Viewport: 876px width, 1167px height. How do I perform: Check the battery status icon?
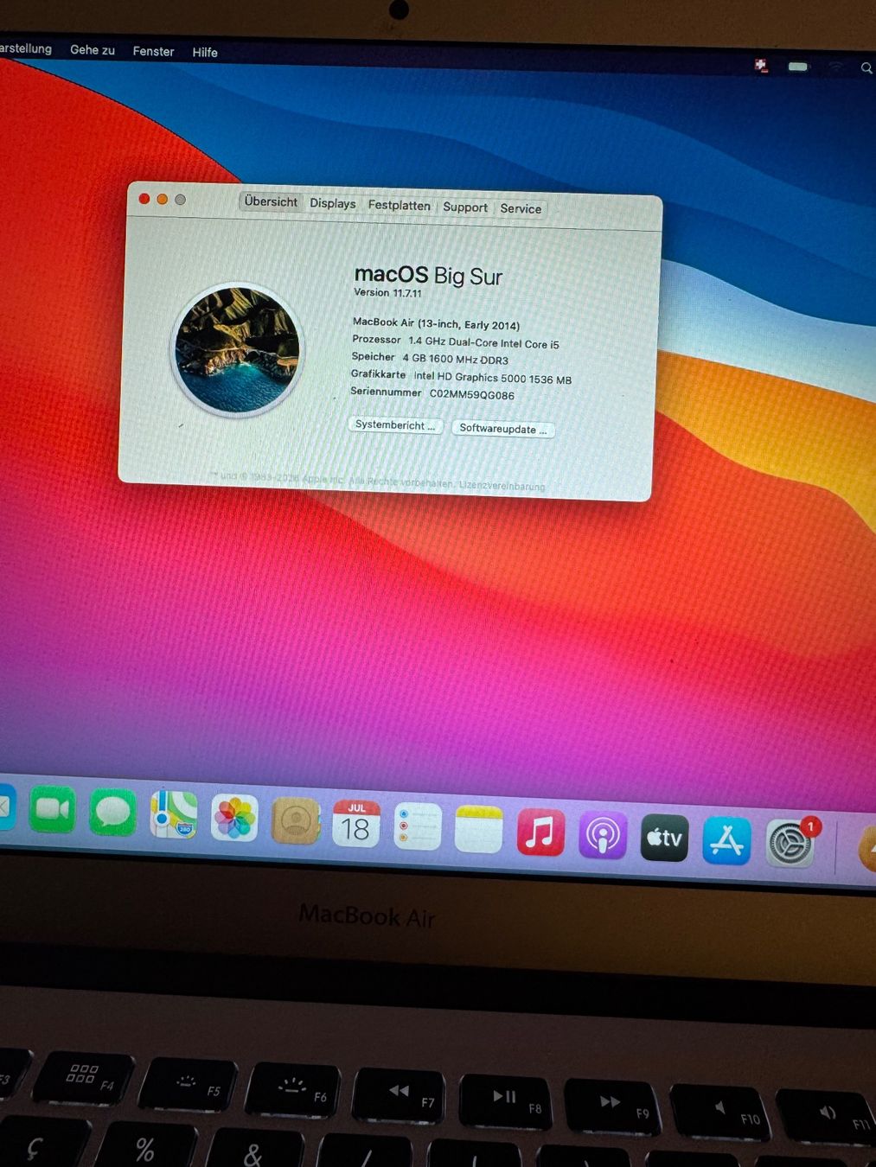[x=798, y=66]
